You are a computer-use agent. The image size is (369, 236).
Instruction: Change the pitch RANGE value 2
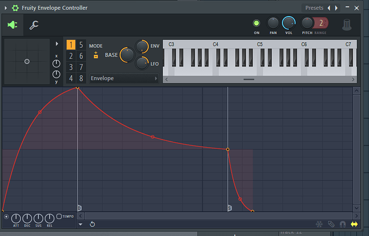[x=321, y=23]
